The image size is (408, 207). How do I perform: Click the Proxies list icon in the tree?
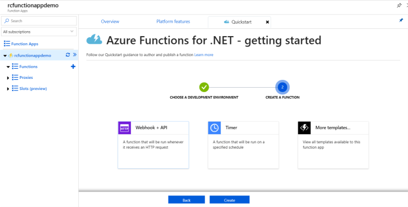15,78
